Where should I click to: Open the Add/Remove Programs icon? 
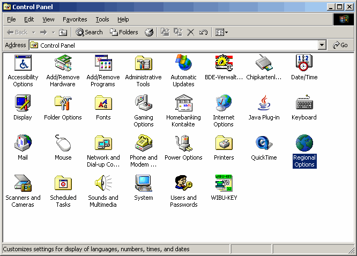point(103,64)
